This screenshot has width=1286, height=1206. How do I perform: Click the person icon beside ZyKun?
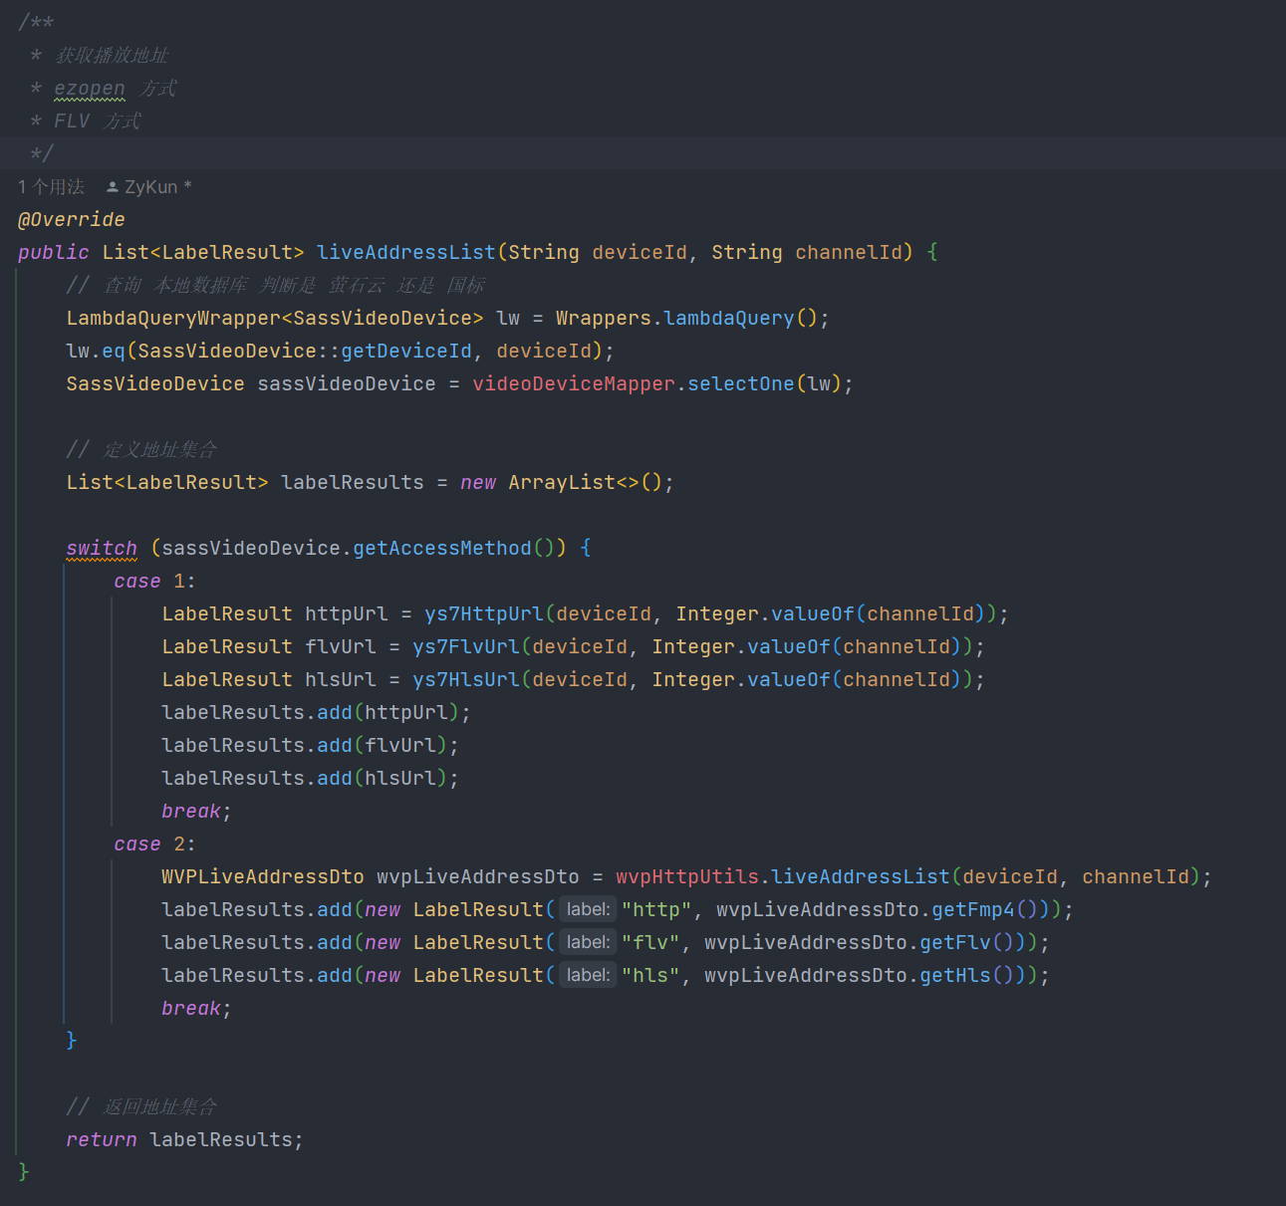113,187
